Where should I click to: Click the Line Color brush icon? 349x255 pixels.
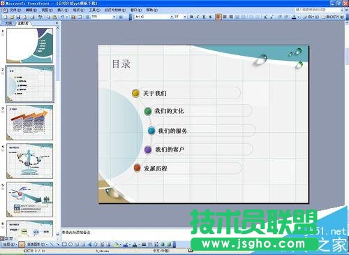click(126, 245)
